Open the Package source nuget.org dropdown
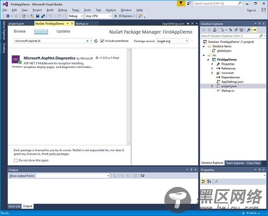 click(x=187, y=41)
